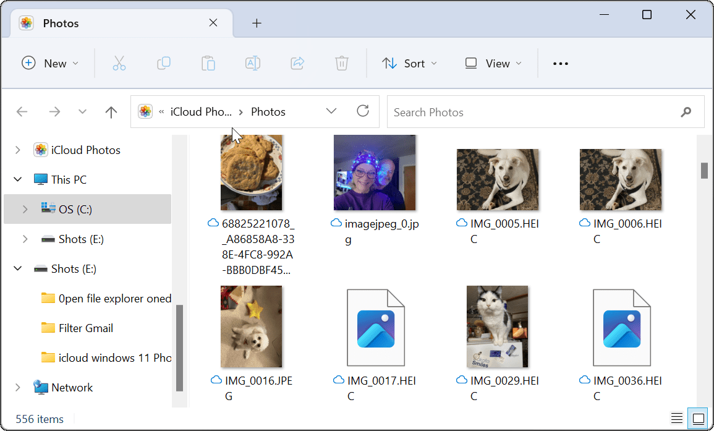Select This PC in navigation pane
The height and width of the screenshot is (431, 714).
coord(69,179)
